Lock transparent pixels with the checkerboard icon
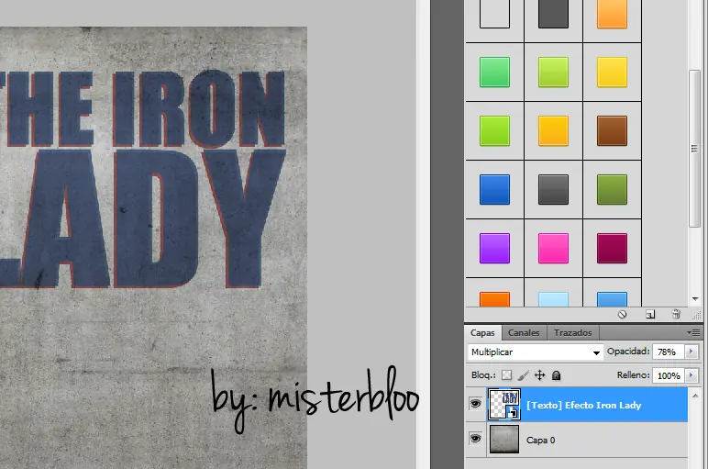Screen dimensions: 708x469 coord(506,375)
